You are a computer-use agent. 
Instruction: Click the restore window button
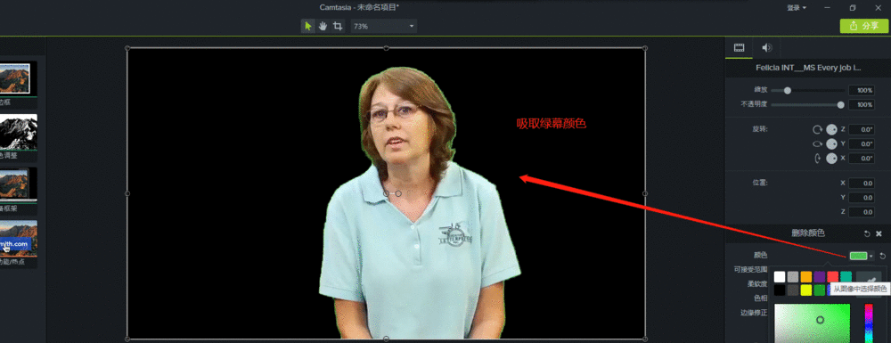click(853, 8)
